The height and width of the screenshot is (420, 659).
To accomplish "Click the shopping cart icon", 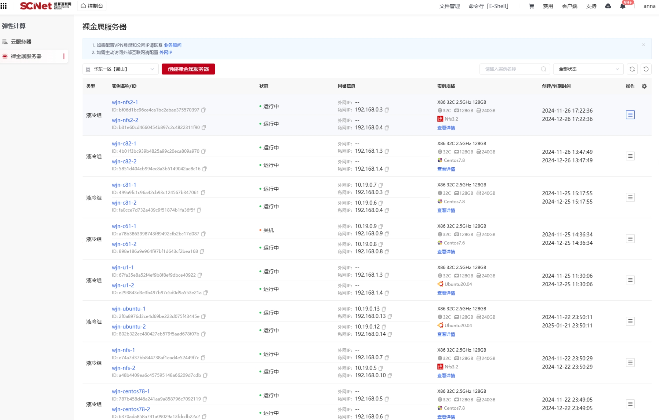I will [x=531, y=6].
